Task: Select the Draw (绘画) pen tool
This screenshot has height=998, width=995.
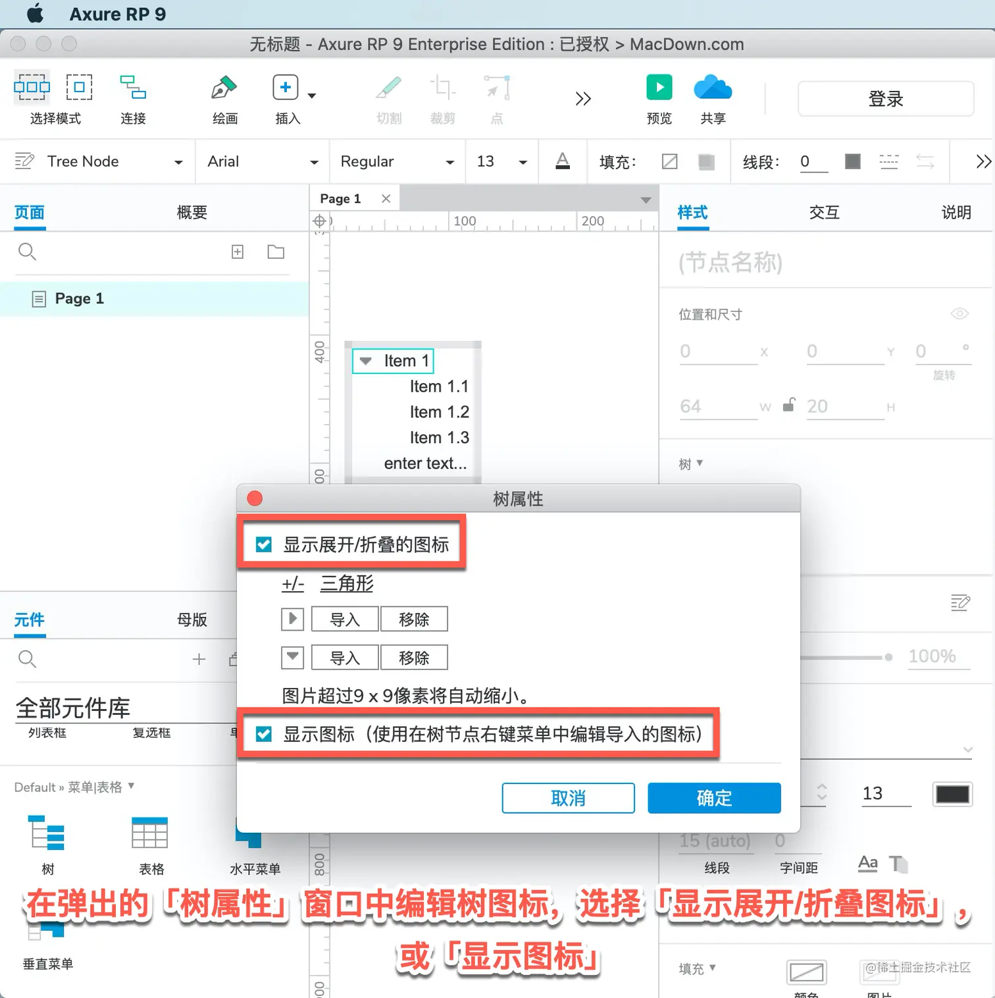Action: tap(224, 87)
